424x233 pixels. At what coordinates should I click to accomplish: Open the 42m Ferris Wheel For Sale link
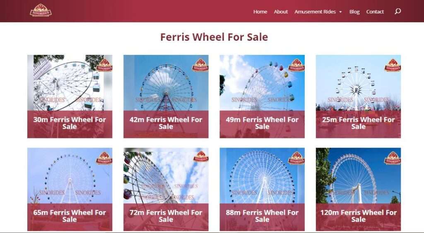(166, 123)
